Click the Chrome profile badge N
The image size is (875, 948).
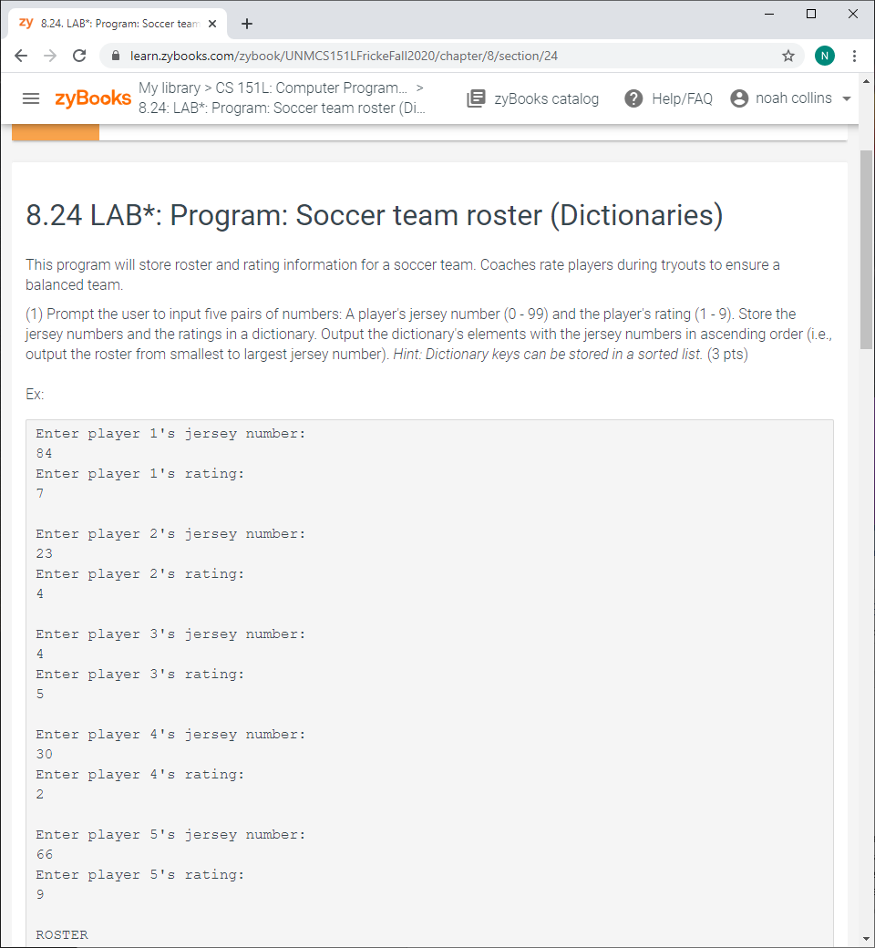pyautogui.click(x=825, y=56)
